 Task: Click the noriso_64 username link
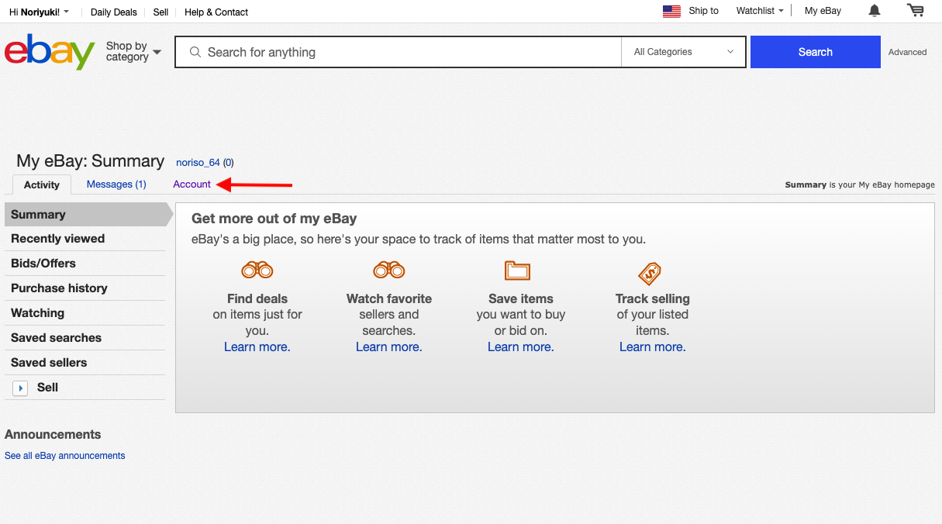pyautogui.click(x=198, y=163)
